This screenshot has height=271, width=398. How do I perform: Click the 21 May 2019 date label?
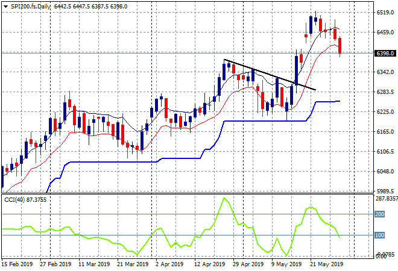tap(326, 264)
